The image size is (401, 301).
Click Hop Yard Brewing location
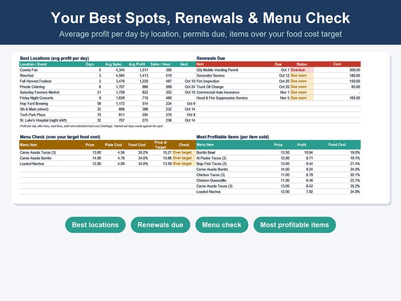pos(34,104)
